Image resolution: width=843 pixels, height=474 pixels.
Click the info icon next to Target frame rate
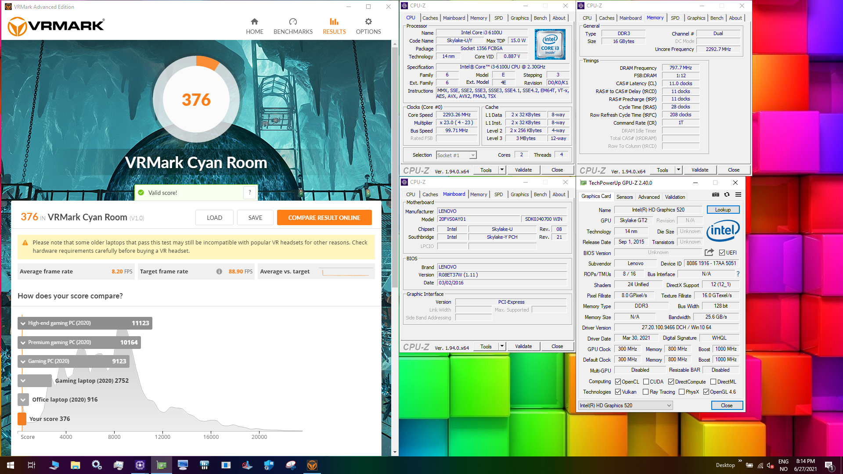point(219,272)
